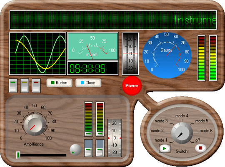225x167 pixels.
Task: Click the left vertical level slider handle
Action: pos(88,134)
